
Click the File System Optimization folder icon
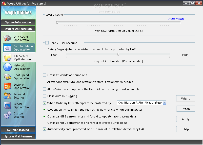[8, 58]
